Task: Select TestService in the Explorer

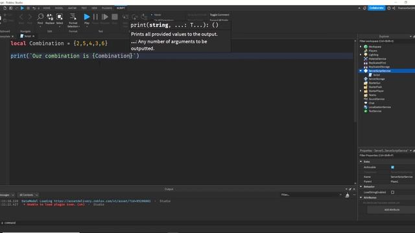Action: (x=375, y=111)
